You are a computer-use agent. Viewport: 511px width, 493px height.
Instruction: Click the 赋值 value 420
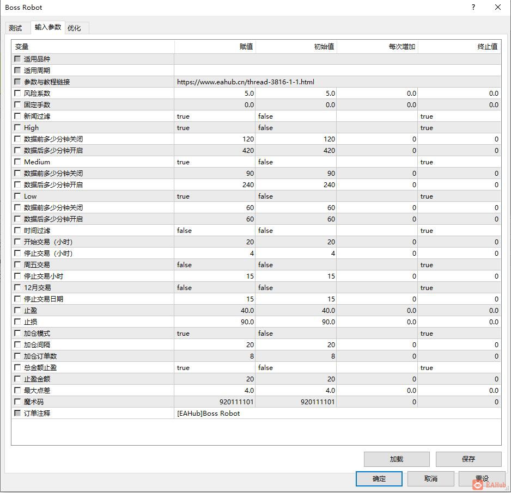(x=248, y=150)
